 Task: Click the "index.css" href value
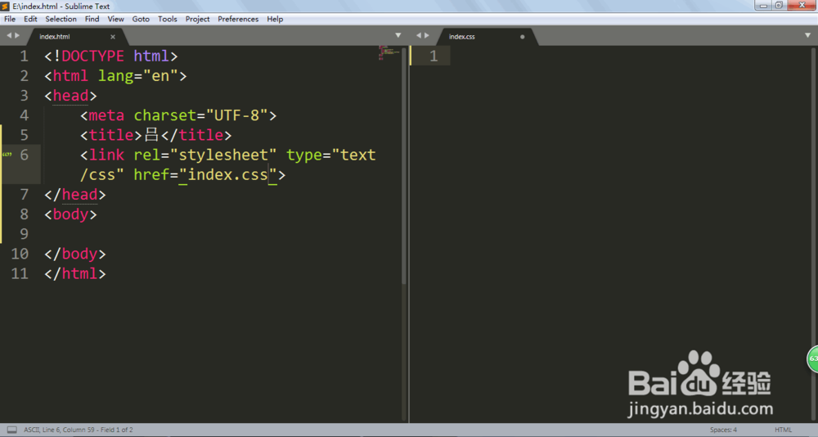coord(228,175)
